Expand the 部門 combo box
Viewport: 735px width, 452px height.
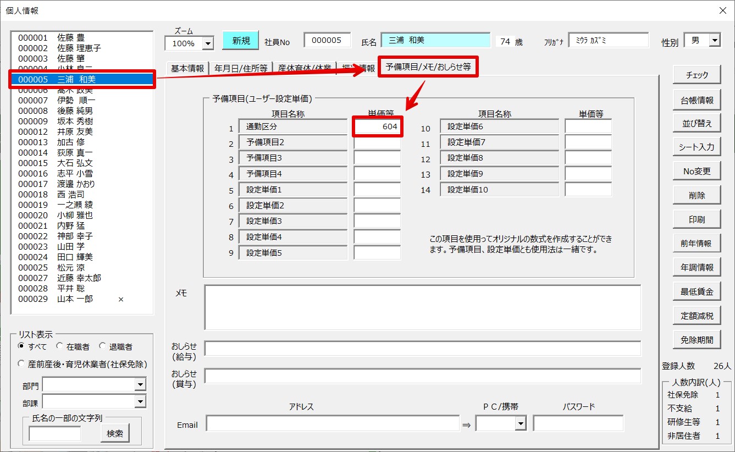coord(140,385)
